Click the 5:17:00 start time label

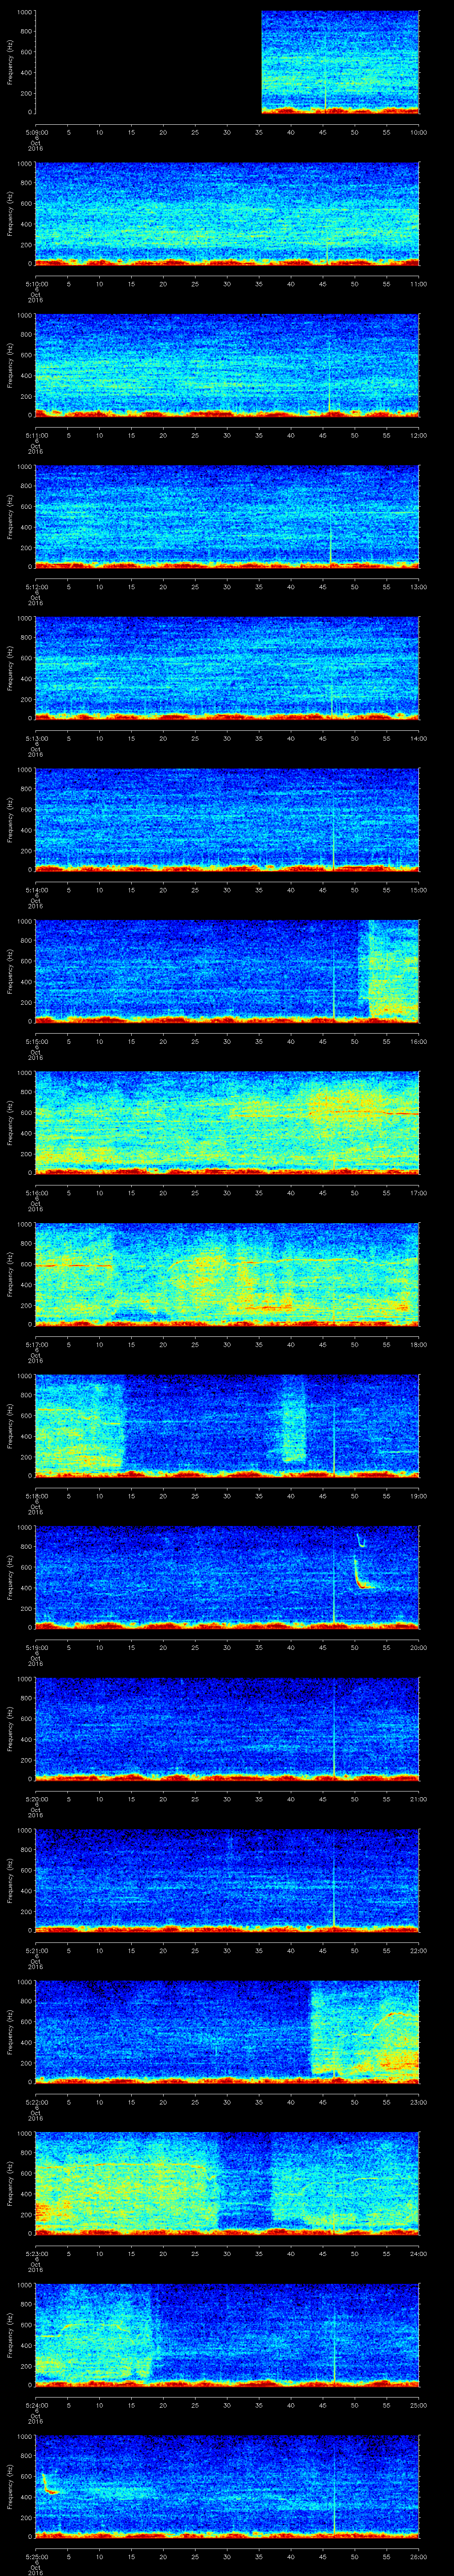coord(36,1344)
